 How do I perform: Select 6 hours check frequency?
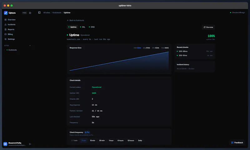pyautogui.click(x=120, y=141)
